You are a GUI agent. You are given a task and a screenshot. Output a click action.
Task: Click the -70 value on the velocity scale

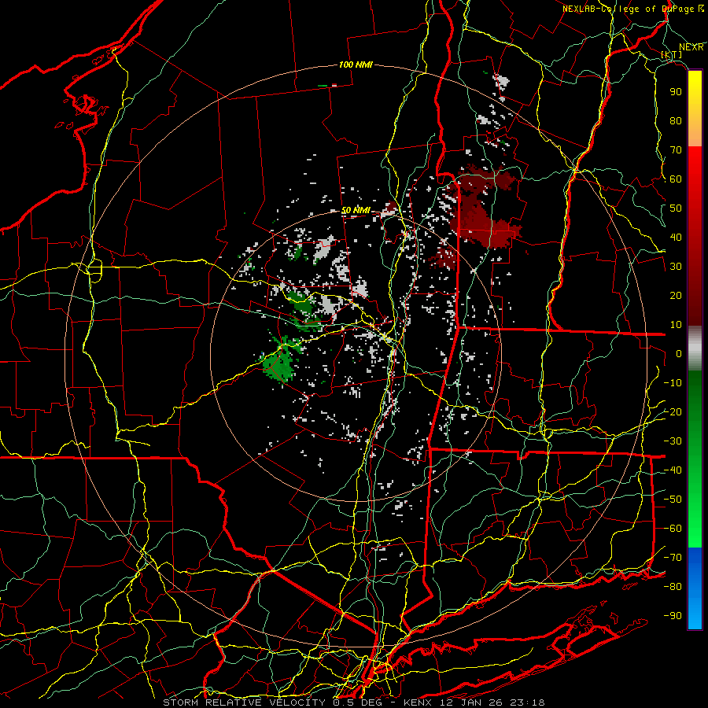coord(673,558)
